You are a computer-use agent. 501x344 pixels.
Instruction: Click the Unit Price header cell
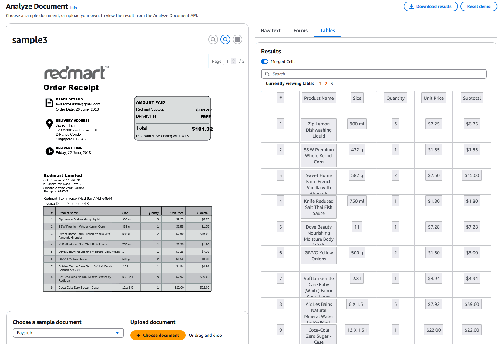[x=434, y=98]
